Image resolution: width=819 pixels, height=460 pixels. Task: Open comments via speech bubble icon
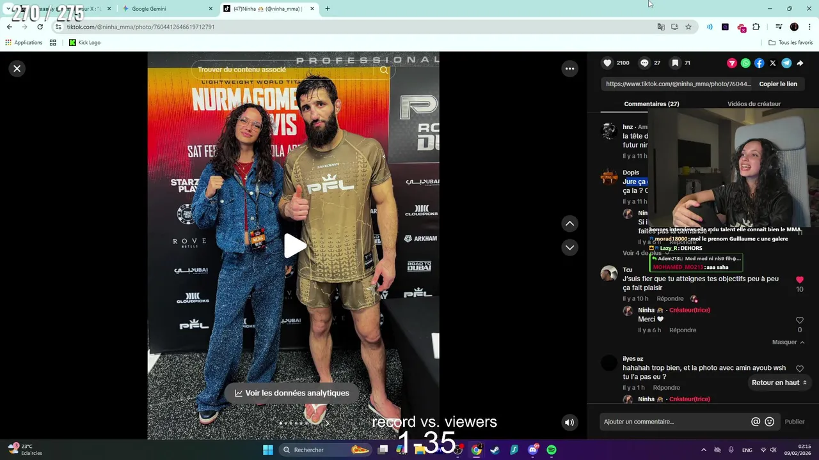(644, 63)
